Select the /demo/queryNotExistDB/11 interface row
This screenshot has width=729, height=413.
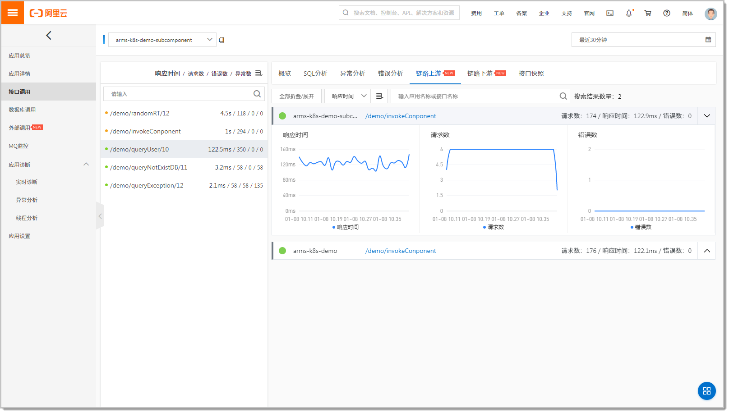[184, 167]
